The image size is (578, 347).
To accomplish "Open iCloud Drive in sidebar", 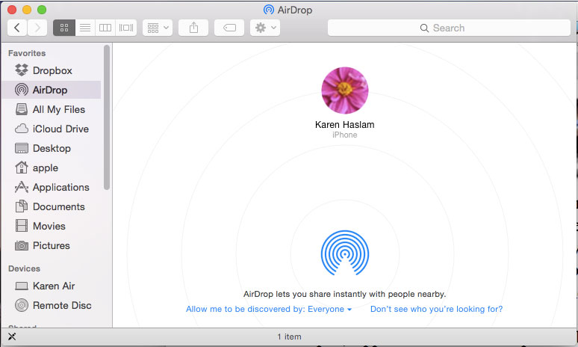I will coord(51,129).
